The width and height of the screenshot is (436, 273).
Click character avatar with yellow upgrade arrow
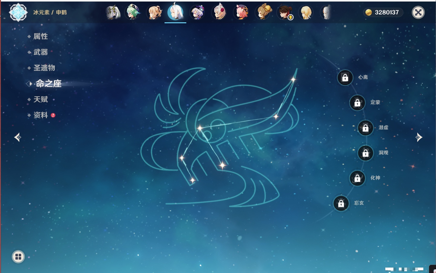(285, 13)
